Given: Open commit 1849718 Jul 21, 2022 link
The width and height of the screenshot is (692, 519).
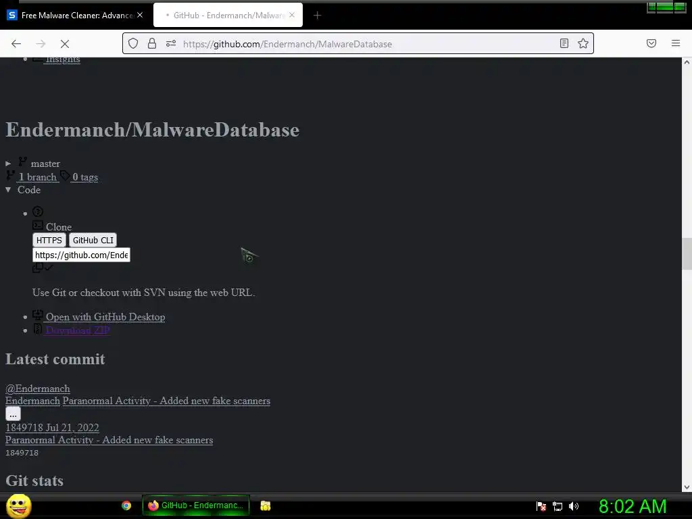Looking at the screenshot, I should pos(52,428).
